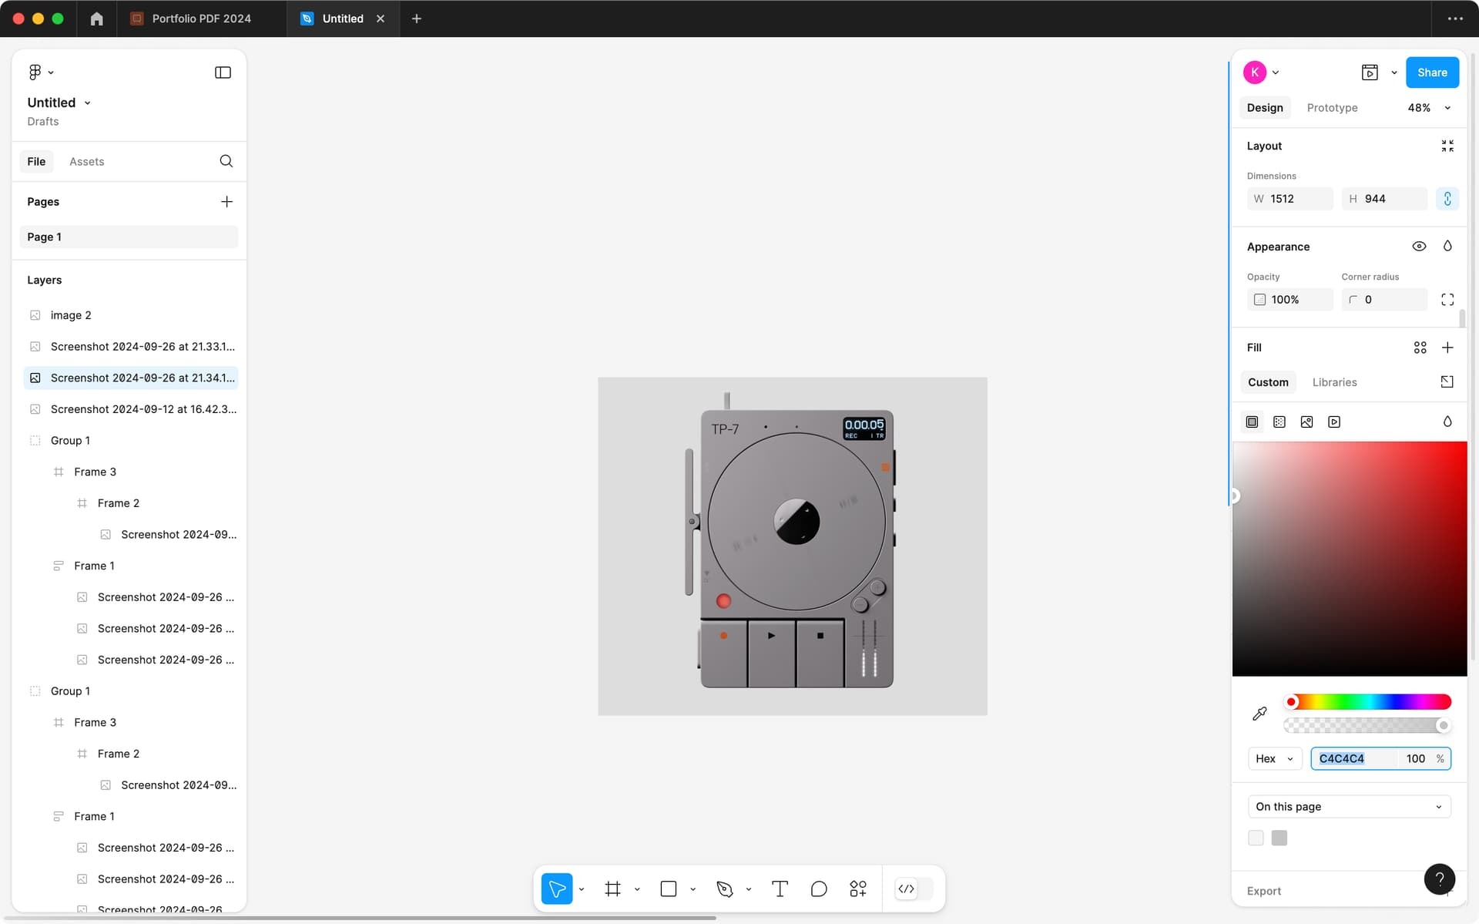
Task: Click the opacity 100% field
Action: [x=1290, y=300]
